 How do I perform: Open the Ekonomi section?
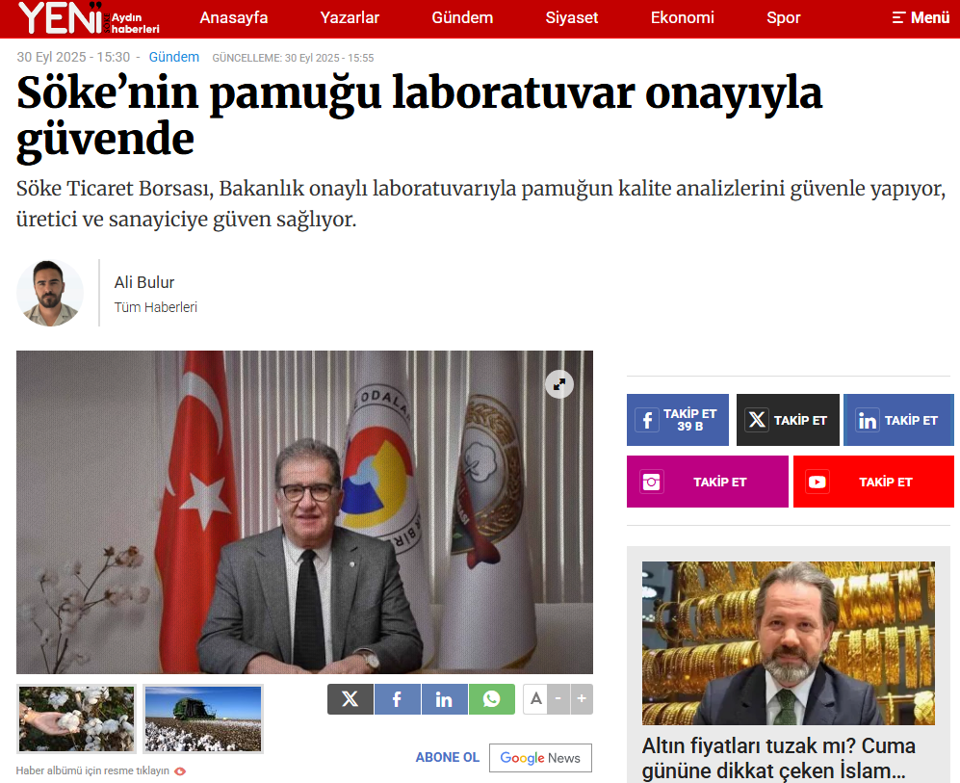click(682, 17)
